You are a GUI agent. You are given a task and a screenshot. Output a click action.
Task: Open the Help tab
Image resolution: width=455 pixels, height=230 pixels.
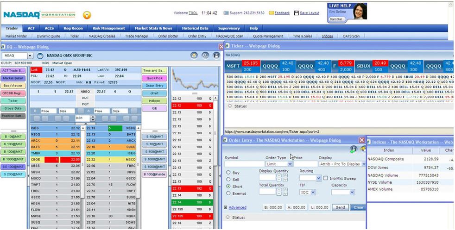(253, 28)
